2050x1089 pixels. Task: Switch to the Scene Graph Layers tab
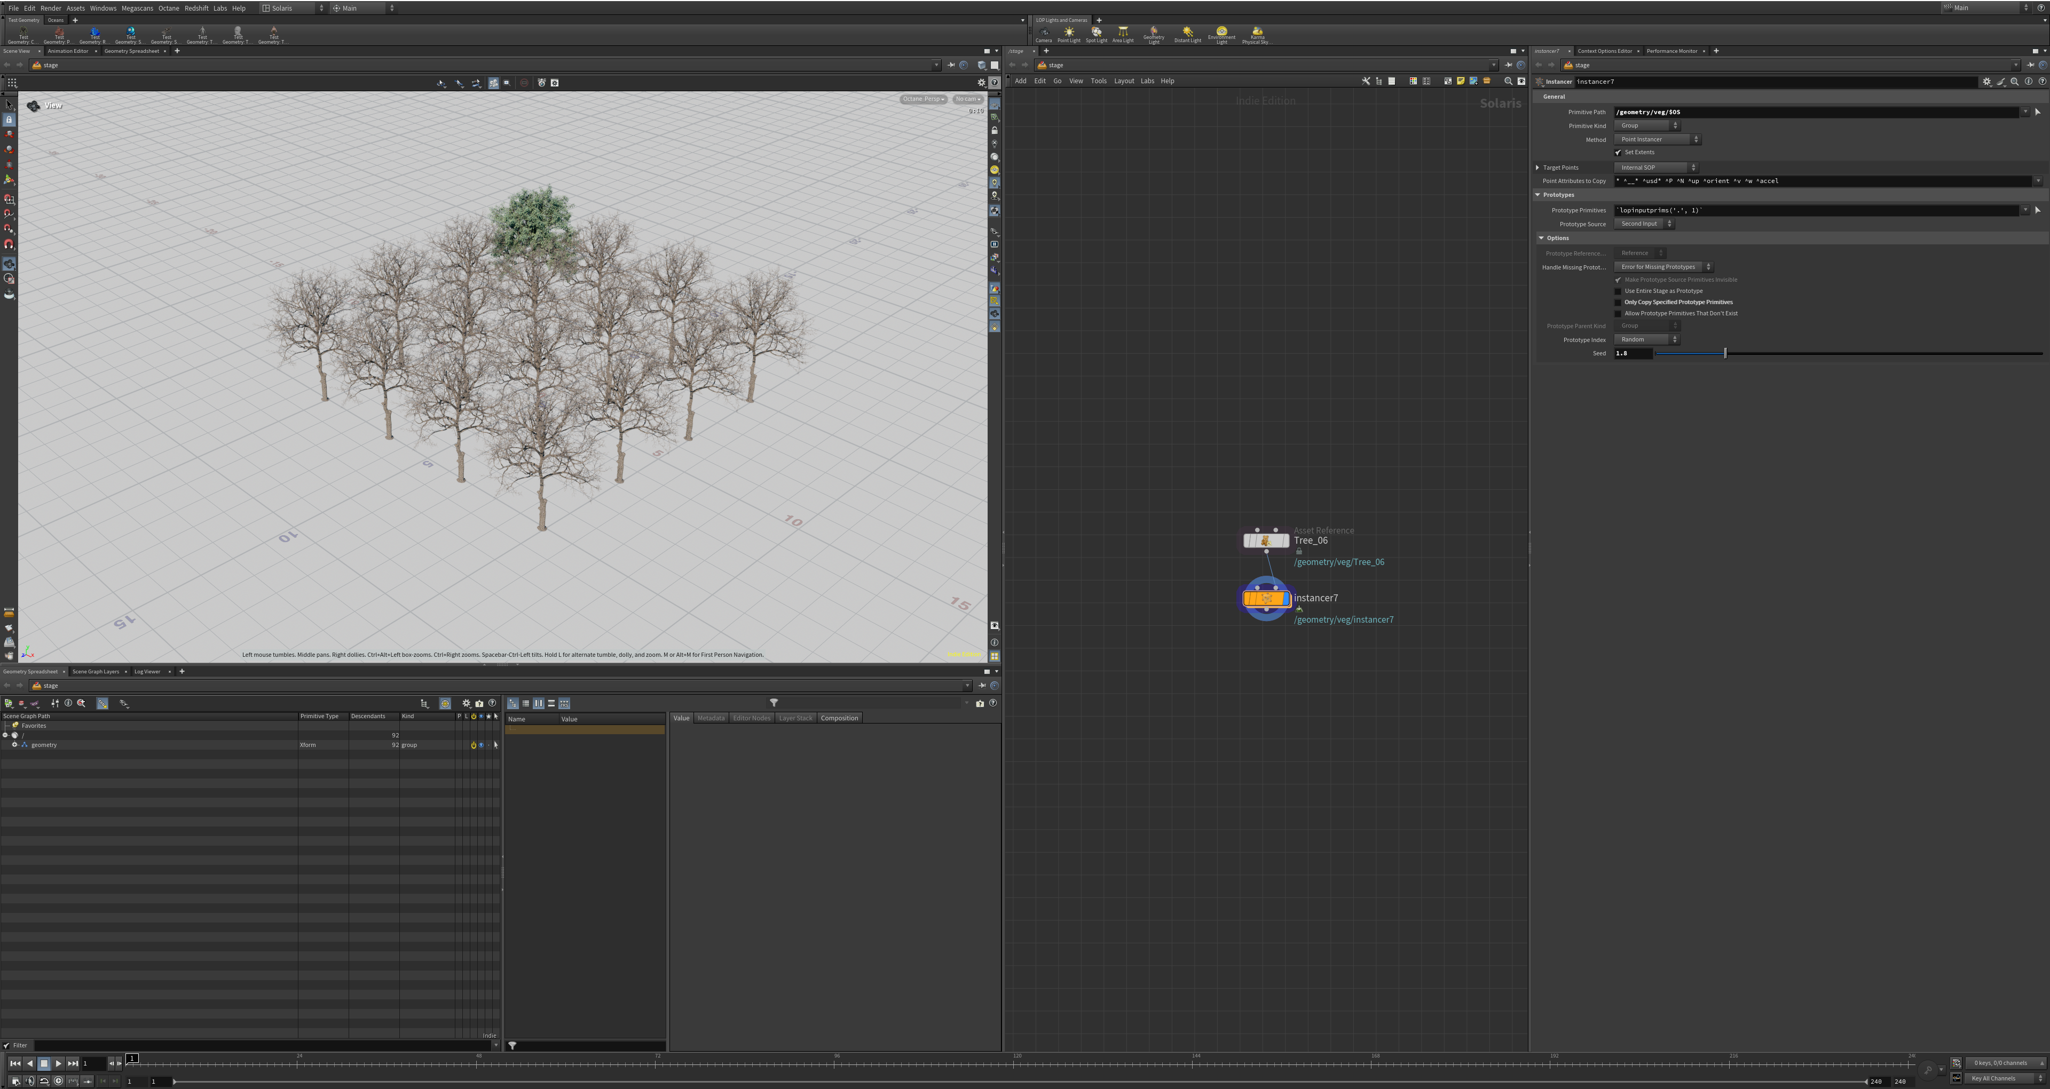point(96,671)
